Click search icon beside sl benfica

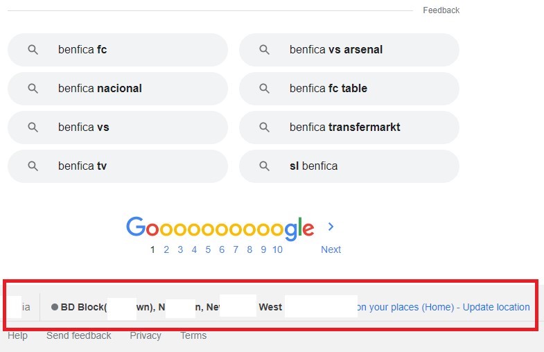tap(264, 166)
